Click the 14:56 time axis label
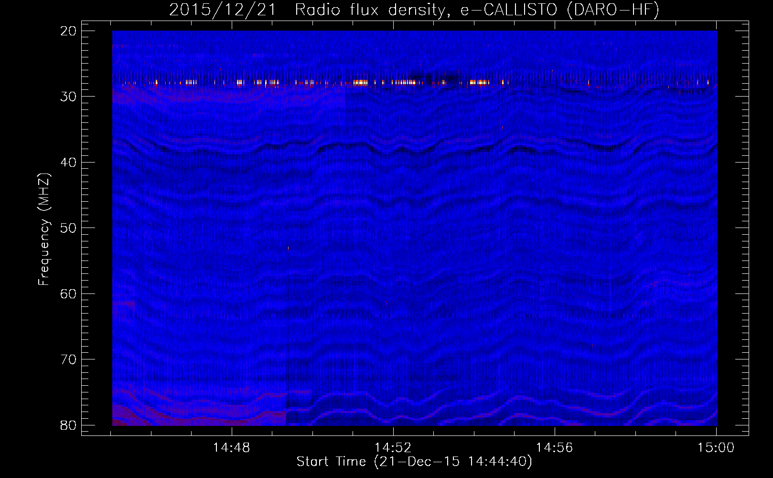The height and width of the screenshot is (478, 773). pyautogui.click(x=555, y=447)
